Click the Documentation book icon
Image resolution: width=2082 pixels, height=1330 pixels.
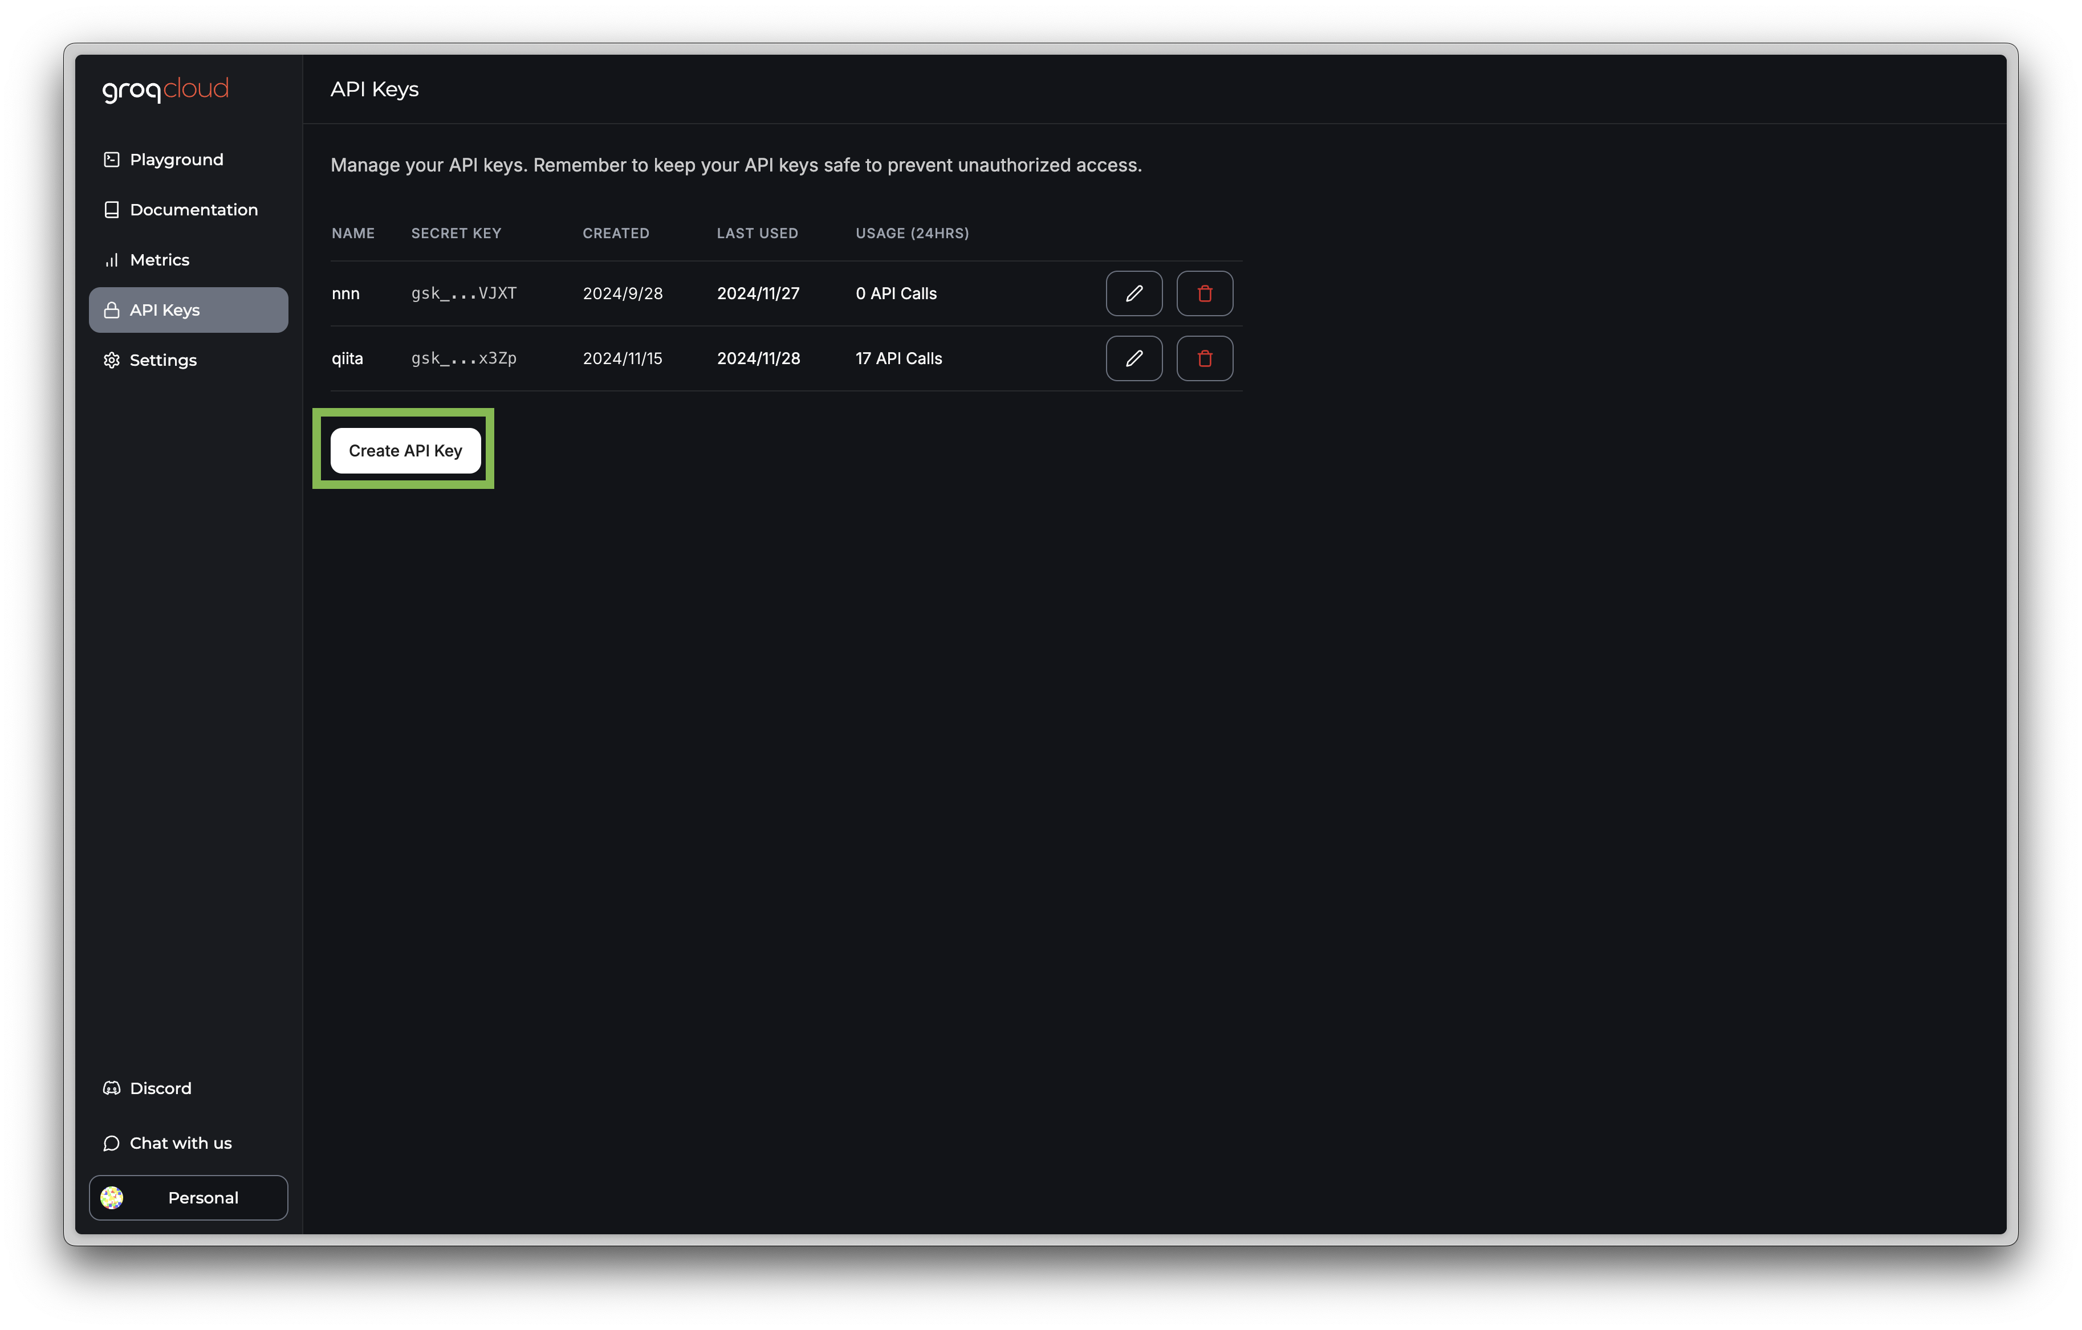[x=112, y=210]
